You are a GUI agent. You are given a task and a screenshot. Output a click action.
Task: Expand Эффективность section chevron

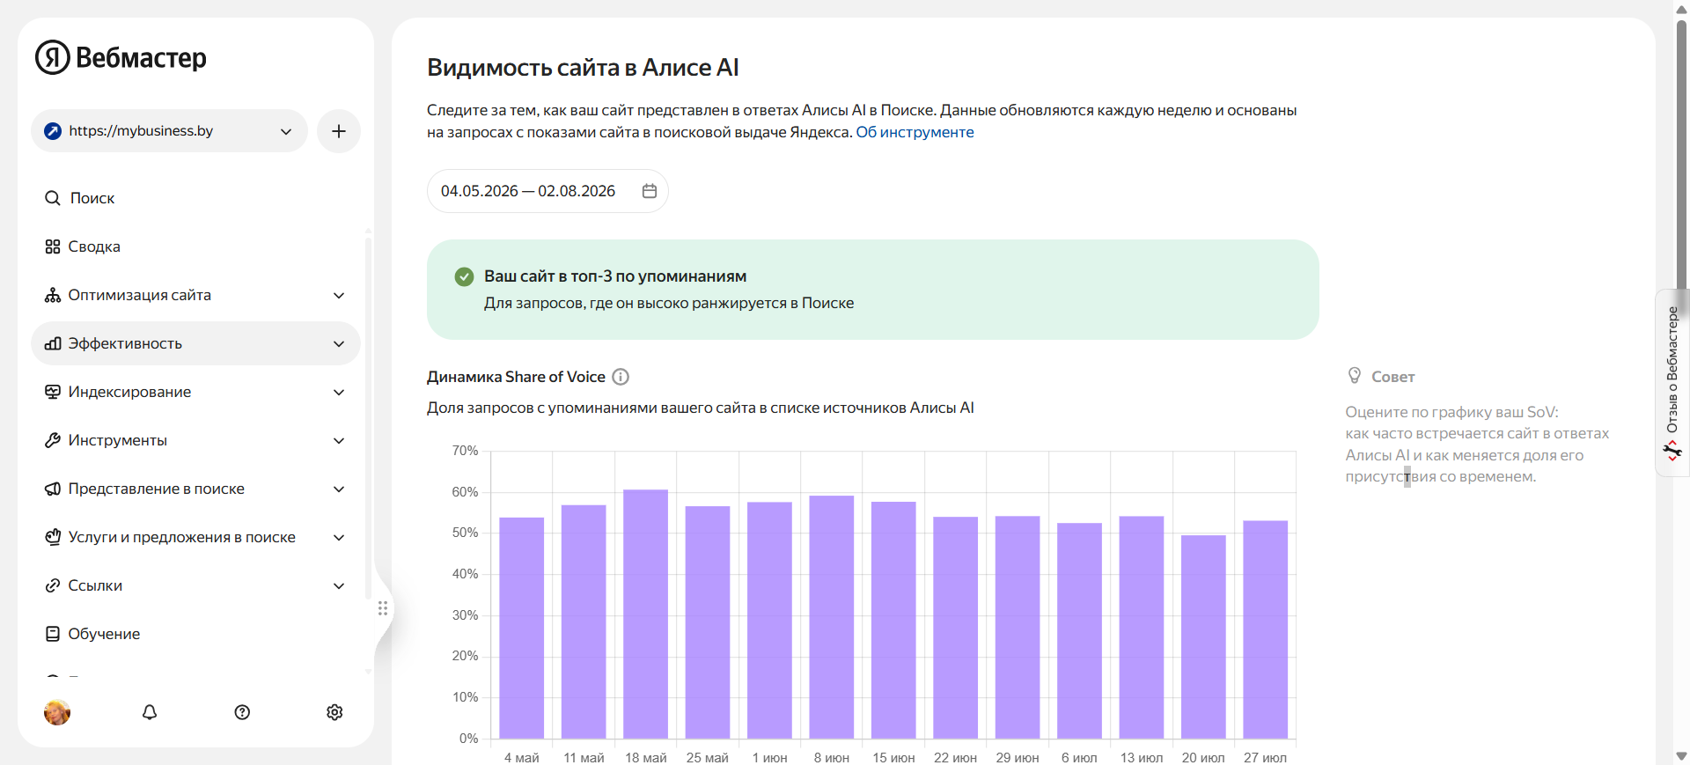click(x=339, y=343)
